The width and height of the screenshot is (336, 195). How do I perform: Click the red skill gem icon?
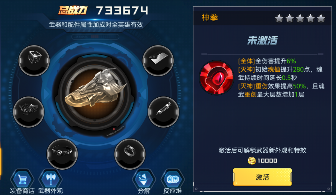216,78
